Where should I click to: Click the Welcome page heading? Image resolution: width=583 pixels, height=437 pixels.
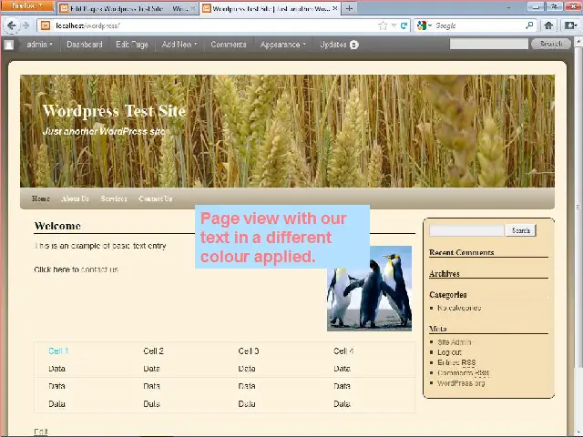pyautogui.click(x=57, y=226)
